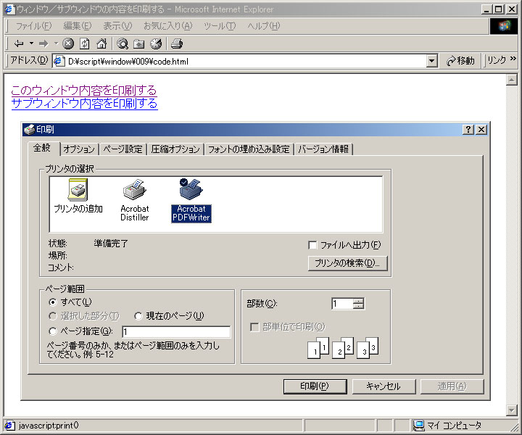Click the 移動 (Go) button

pos(461,61)
